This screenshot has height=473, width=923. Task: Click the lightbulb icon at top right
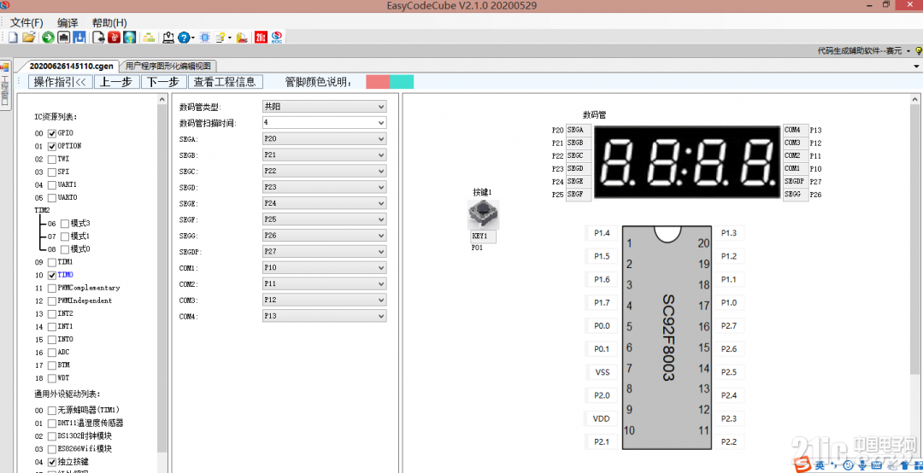(918, 51)
